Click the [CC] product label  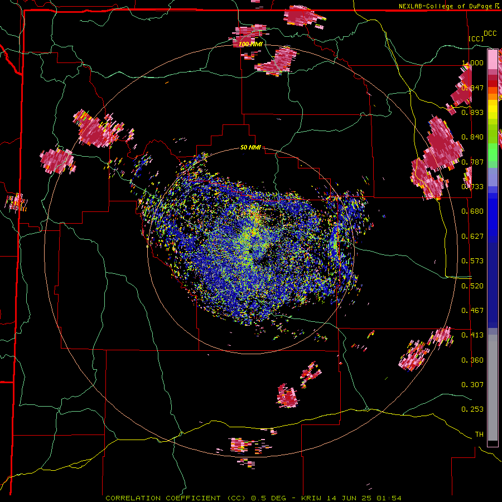coord(476,38)
